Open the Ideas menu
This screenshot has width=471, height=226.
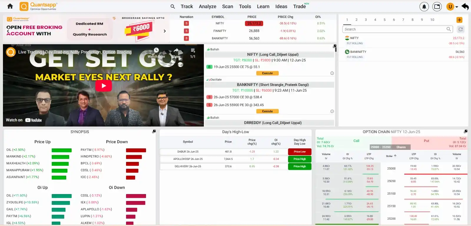281,6
